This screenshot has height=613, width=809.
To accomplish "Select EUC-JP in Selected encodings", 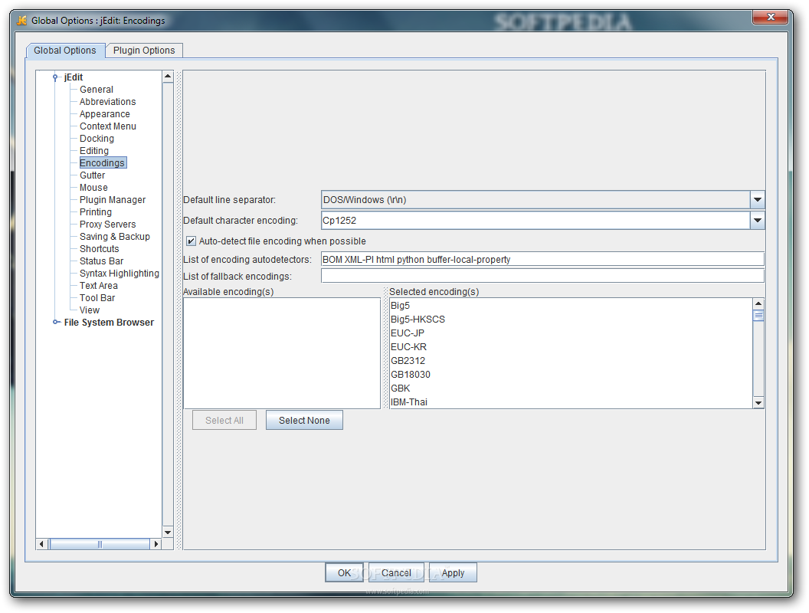I will pos(571,333).
